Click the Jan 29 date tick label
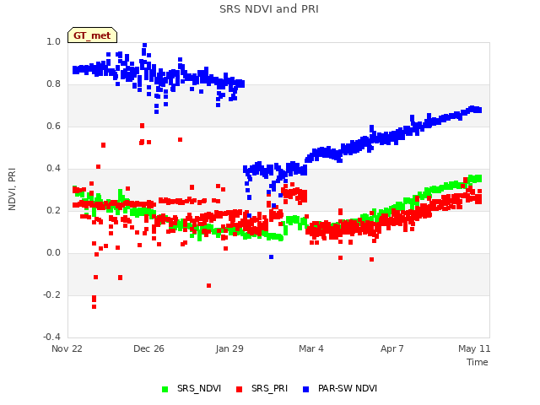The image size is (540, 405). click(229, 348)
